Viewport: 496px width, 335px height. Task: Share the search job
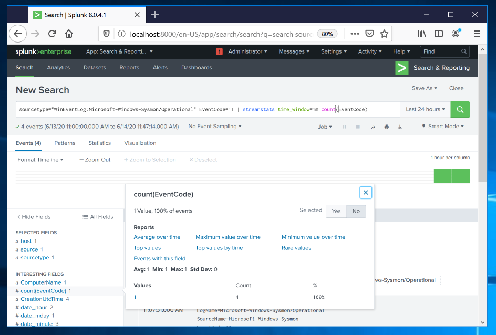(x=373, y=127)
